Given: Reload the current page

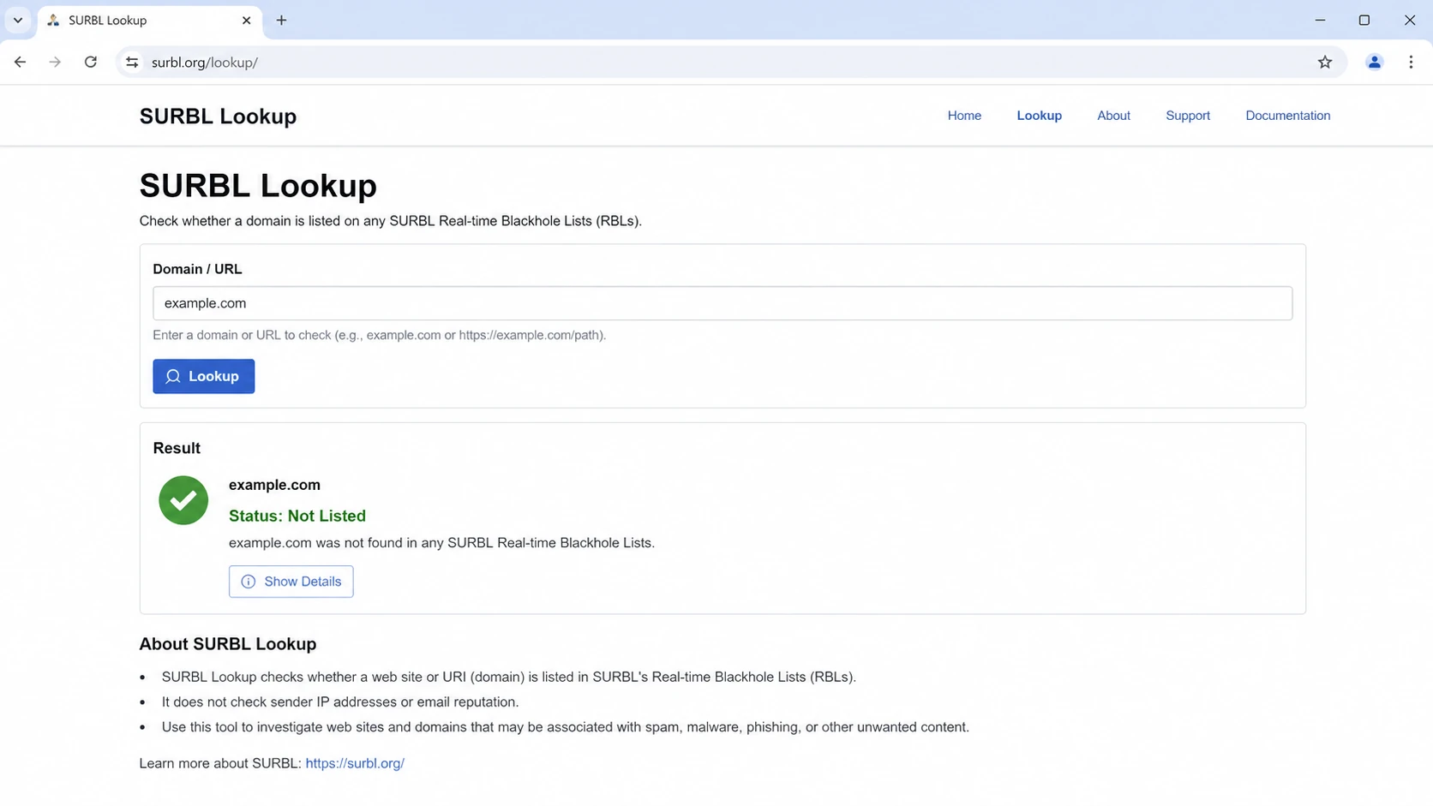Looking at the screenshot, I should point(90,62).
